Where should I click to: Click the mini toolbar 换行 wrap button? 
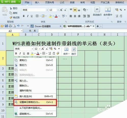point(74,51)
